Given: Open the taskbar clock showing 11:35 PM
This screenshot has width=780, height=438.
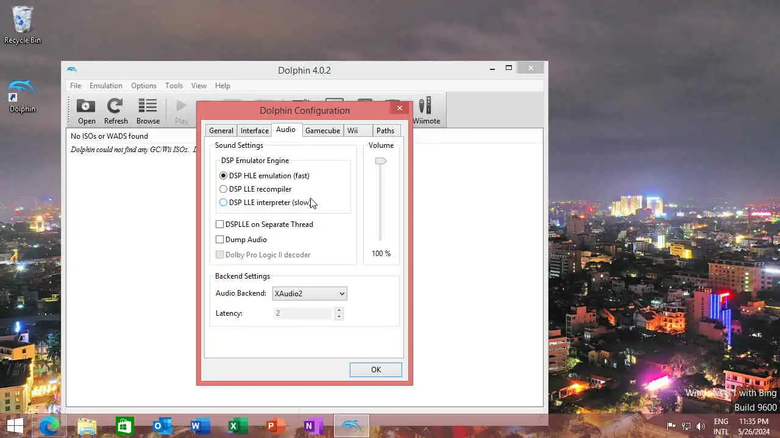Looking at the screenshot, I should click(753, 426).
